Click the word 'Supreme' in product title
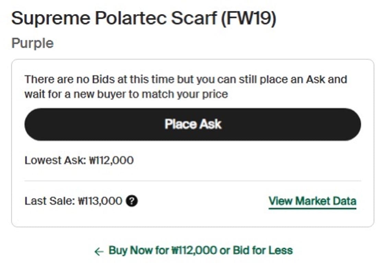 click(50, 19)
